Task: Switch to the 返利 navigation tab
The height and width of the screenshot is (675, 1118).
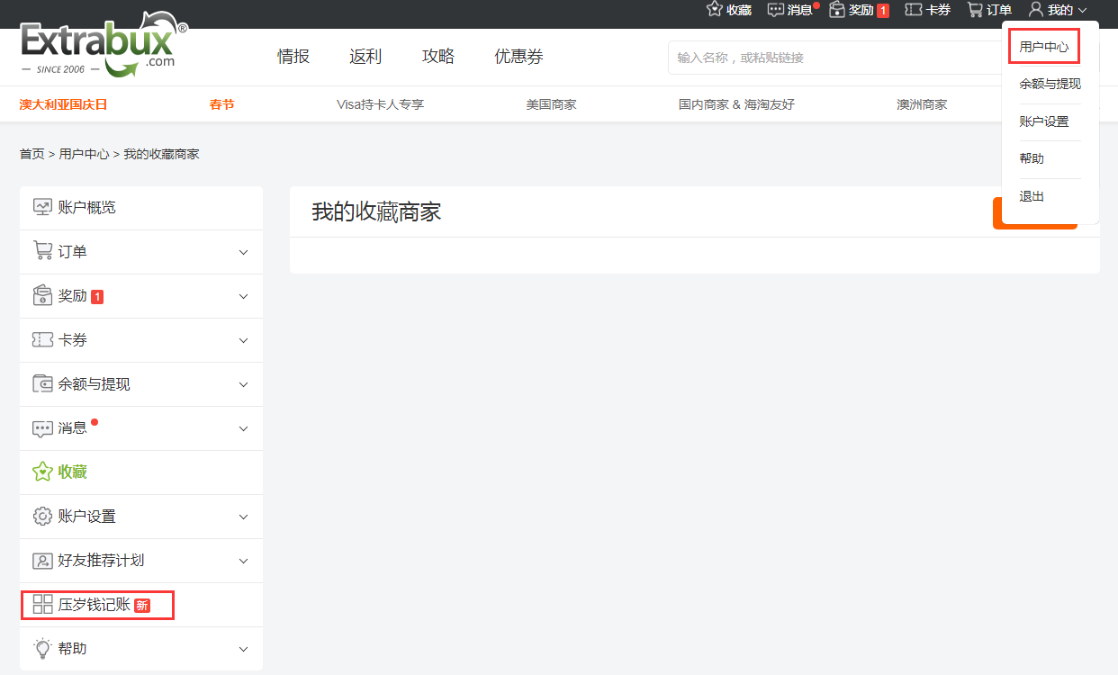Action: tap(365, 56)
